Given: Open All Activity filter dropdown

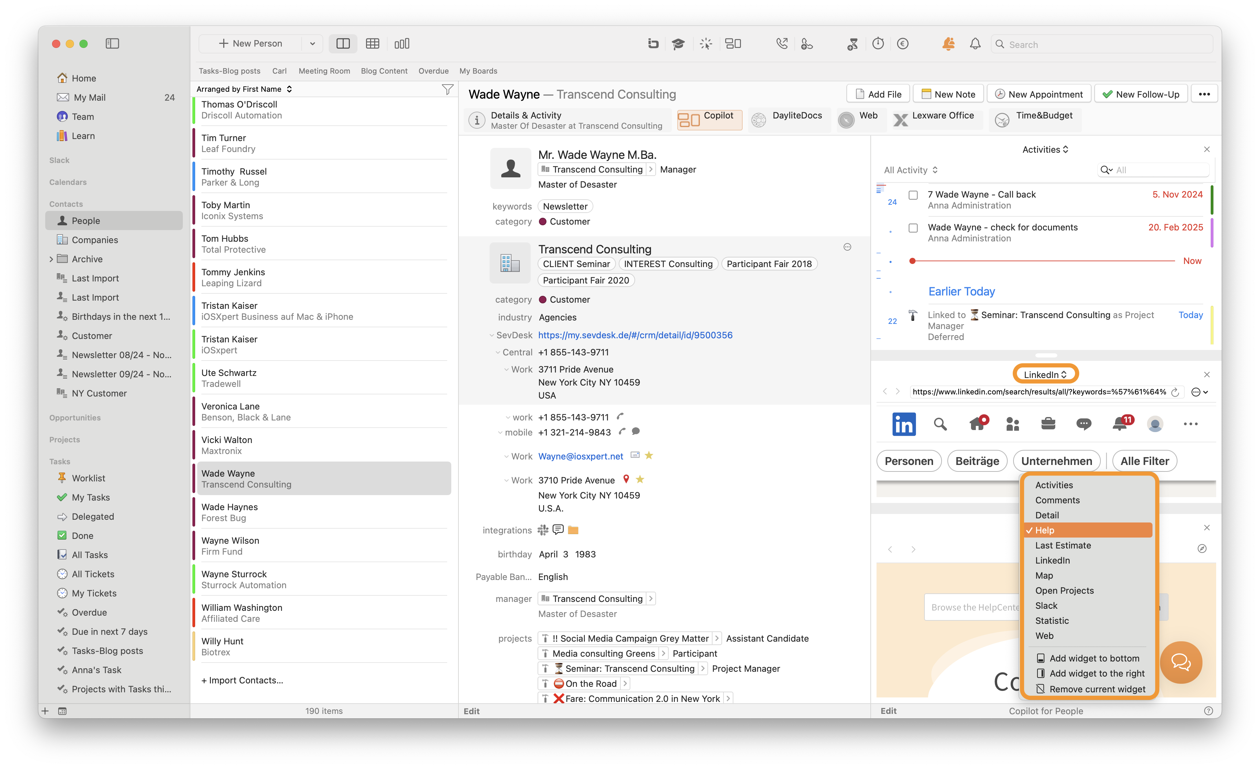Looking at the screenshot, I should (910, 170).
